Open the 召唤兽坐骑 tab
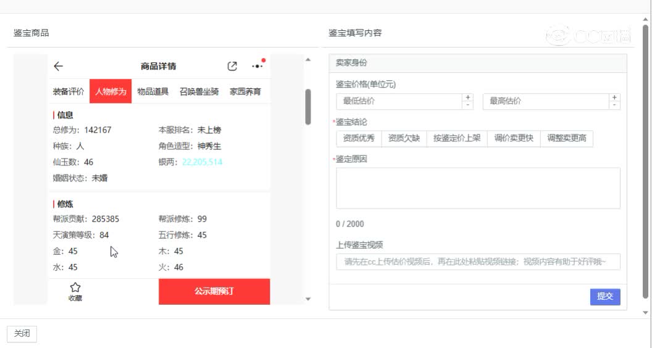The image size is (652, 348). (199, 92)
